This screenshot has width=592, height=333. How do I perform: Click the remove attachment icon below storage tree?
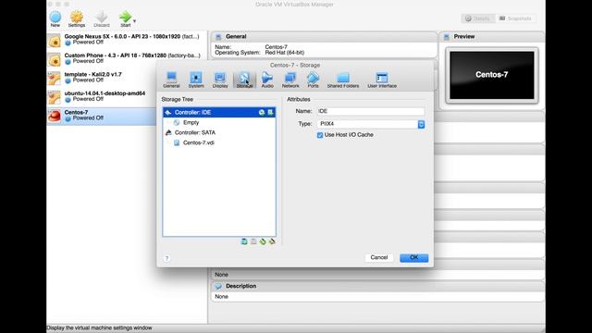(272, 241)
